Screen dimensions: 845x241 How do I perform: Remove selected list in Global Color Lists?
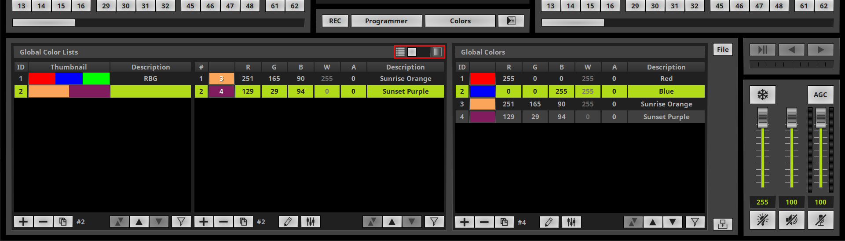43,222
